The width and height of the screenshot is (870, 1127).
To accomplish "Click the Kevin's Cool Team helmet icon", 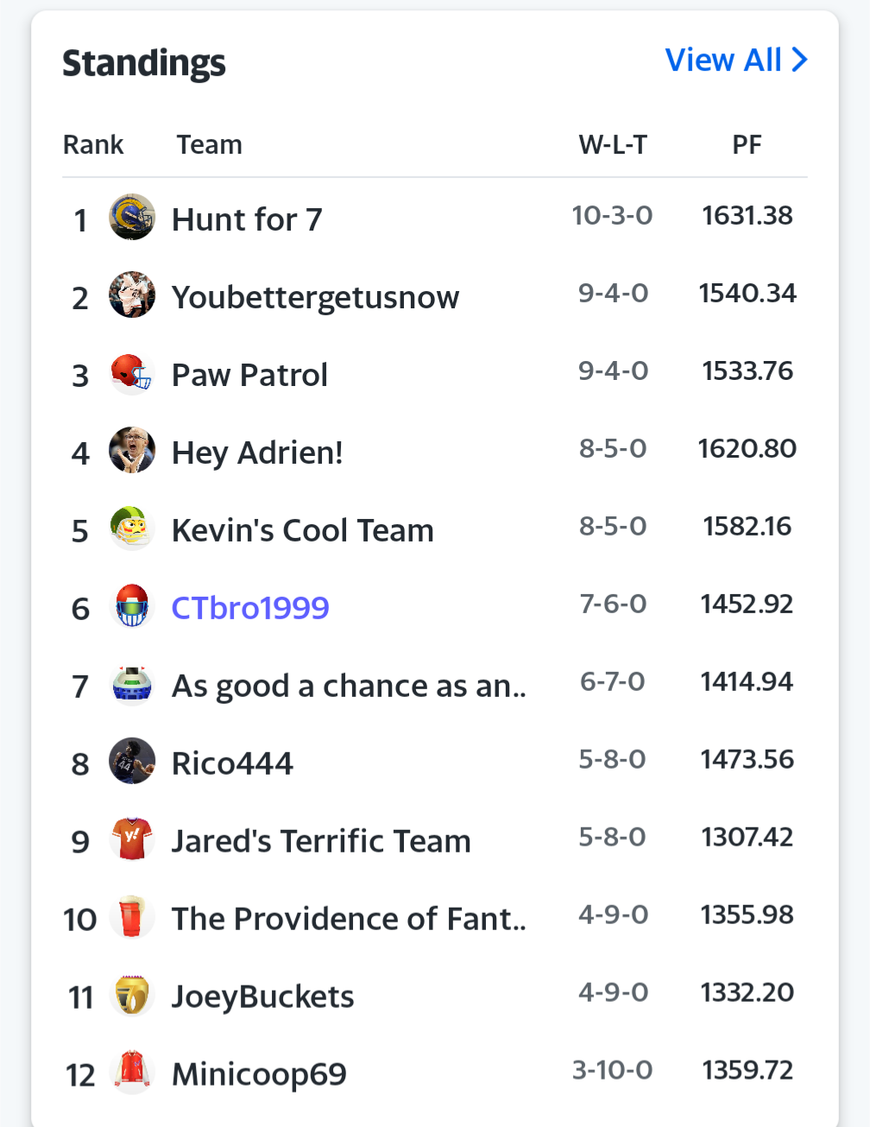I will coord(132,528).
